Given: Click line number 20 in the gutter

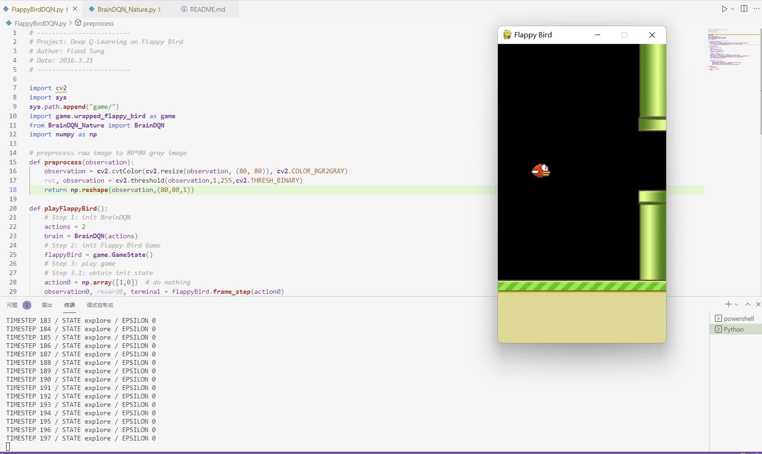Looking at the screenshot, I should pos(13,208).
